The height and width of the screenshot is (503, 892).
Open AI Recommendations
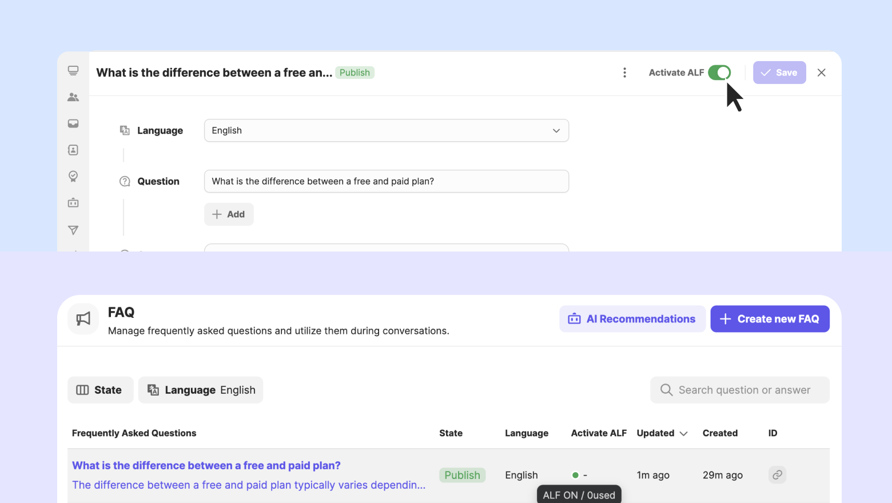632,319
